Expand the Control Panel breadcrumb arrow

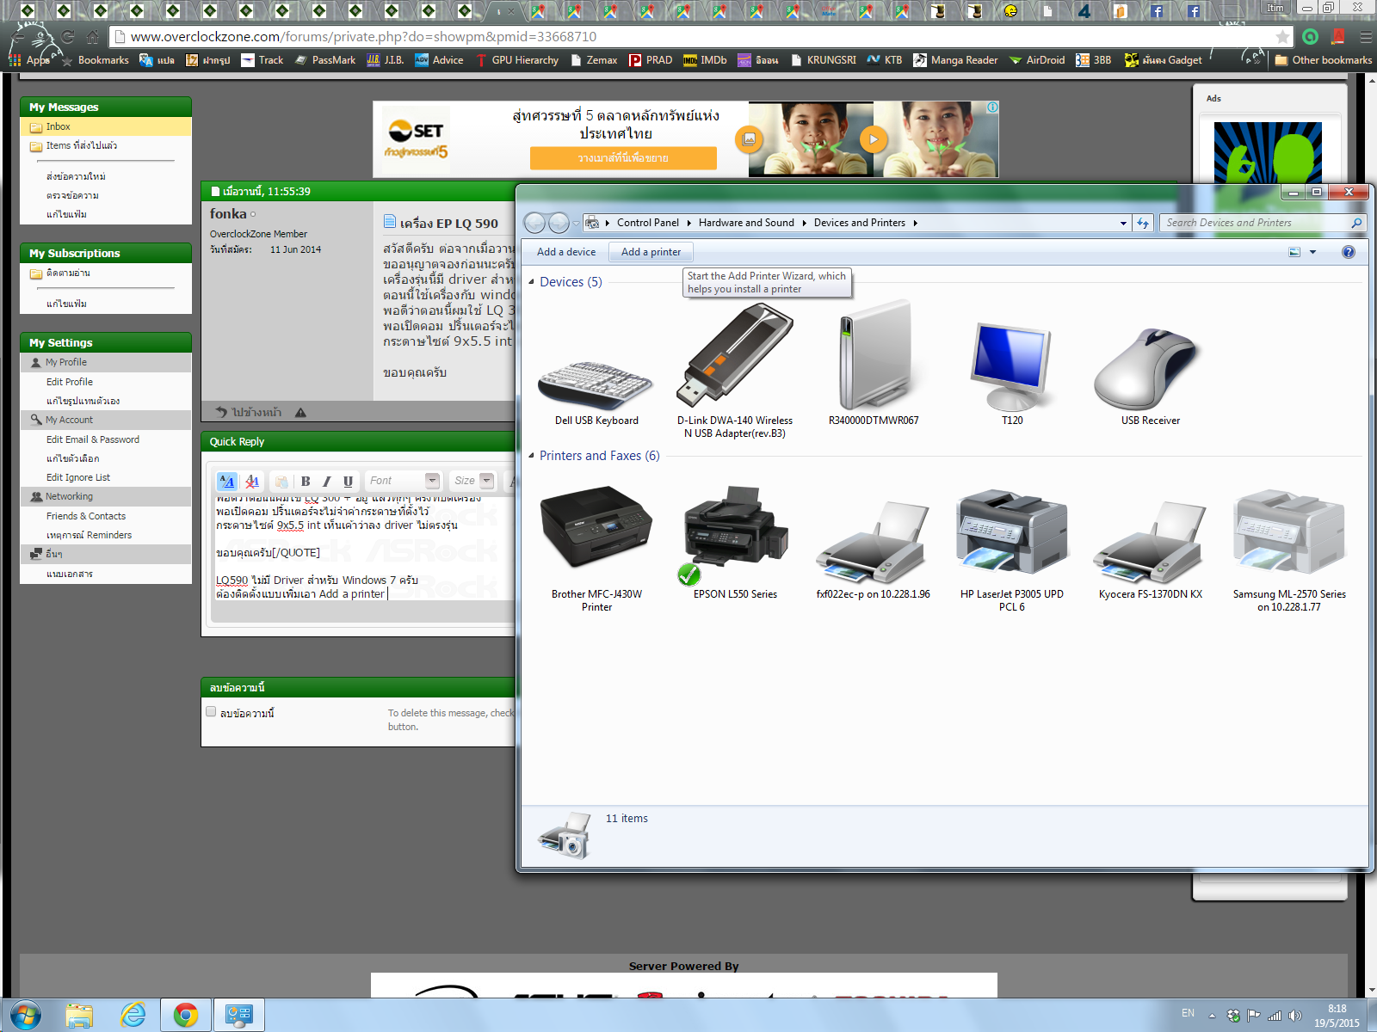(x=689, y=223)
